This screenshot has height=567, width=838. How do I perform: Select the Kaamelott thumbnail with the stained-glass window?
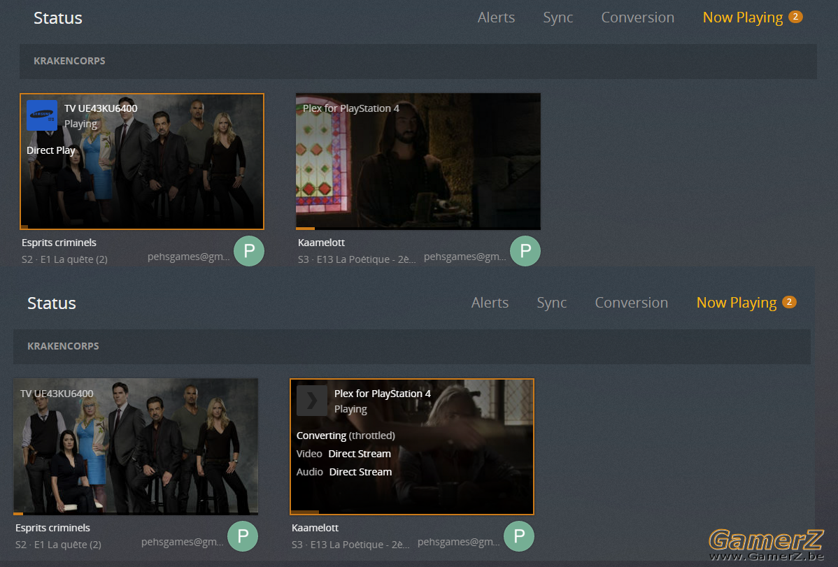tap(418, 162)
